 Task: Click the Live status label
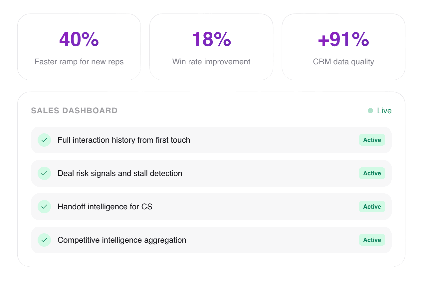click(384, 111)
